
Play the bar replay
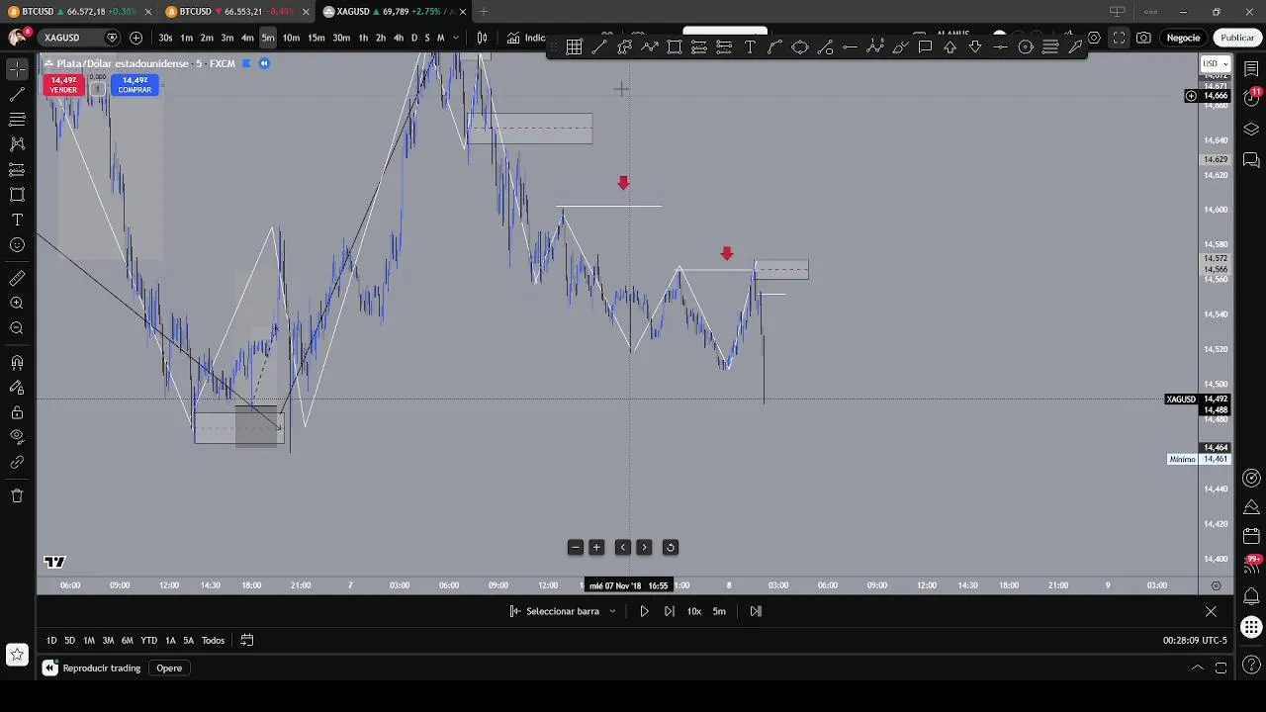click(x=644, y=611)
